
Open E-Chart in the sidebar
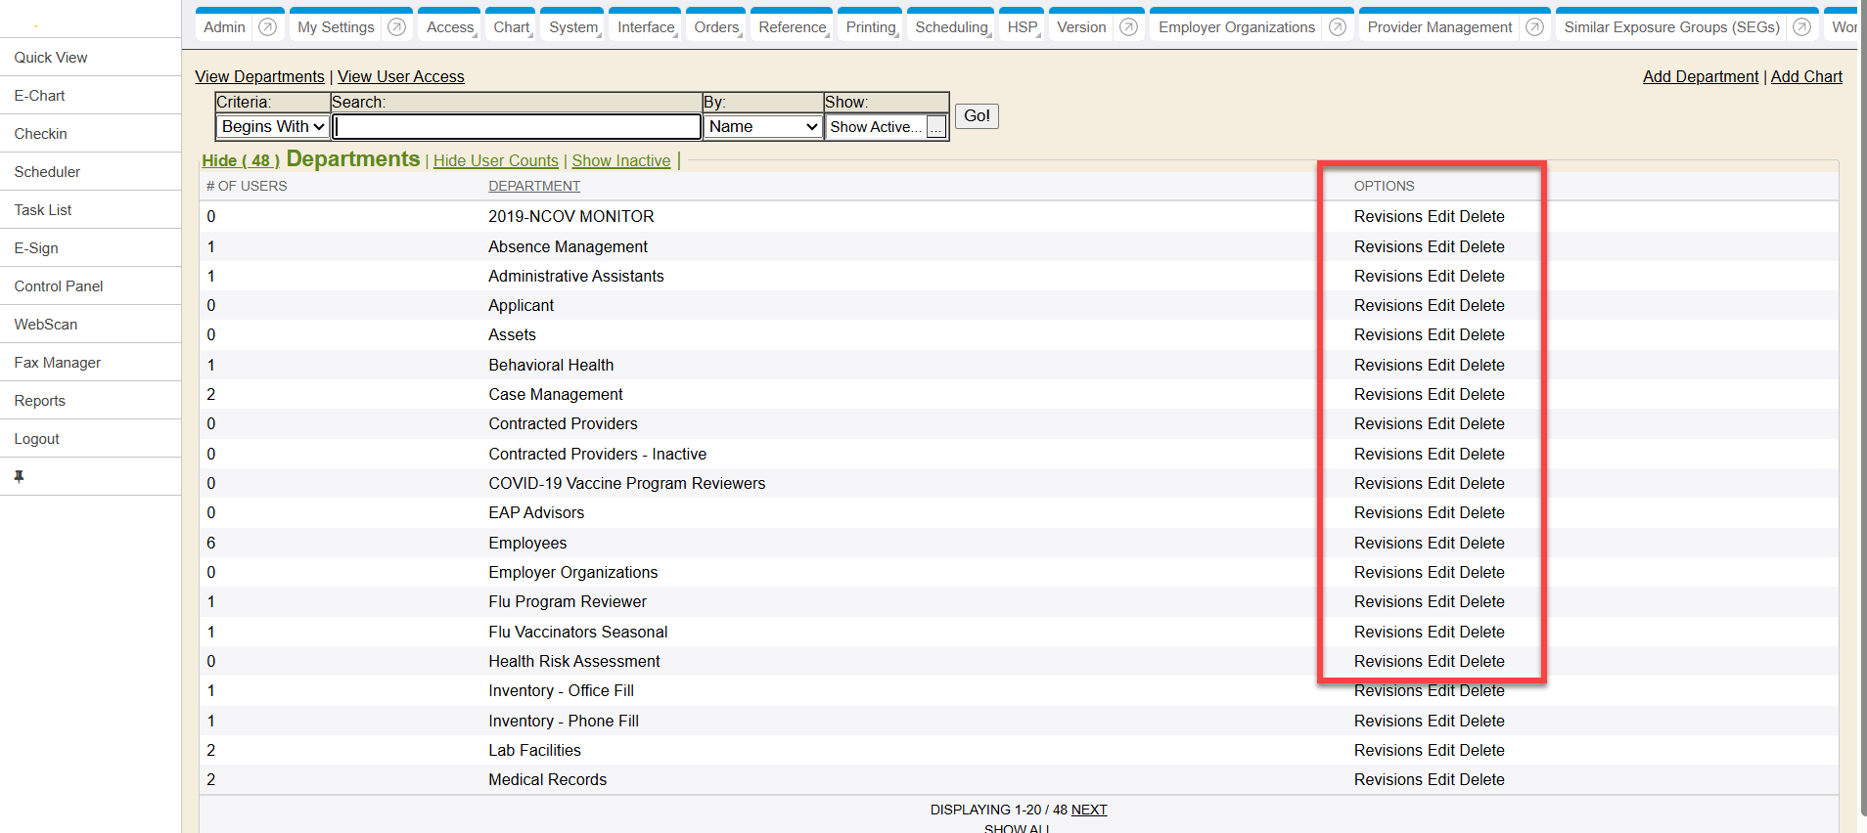40,96
